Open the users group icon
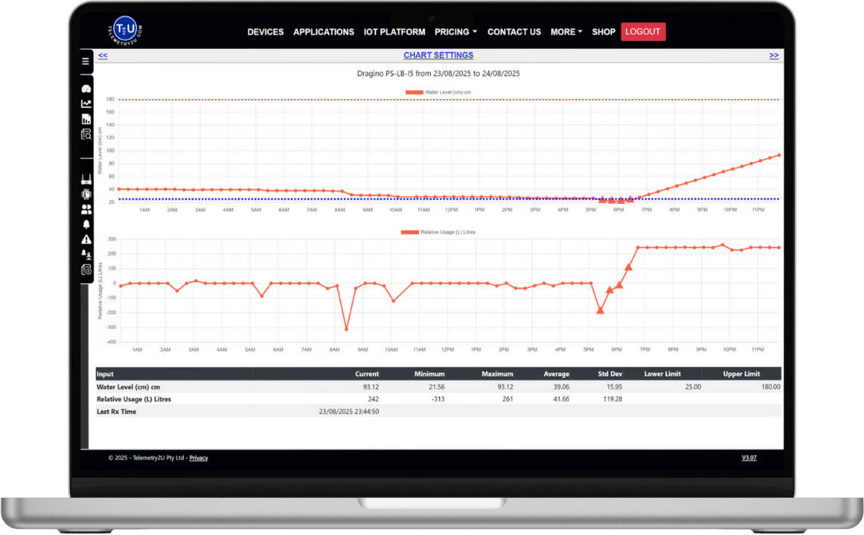The width and height of the screenshot is (864, 535). point(86,209)
